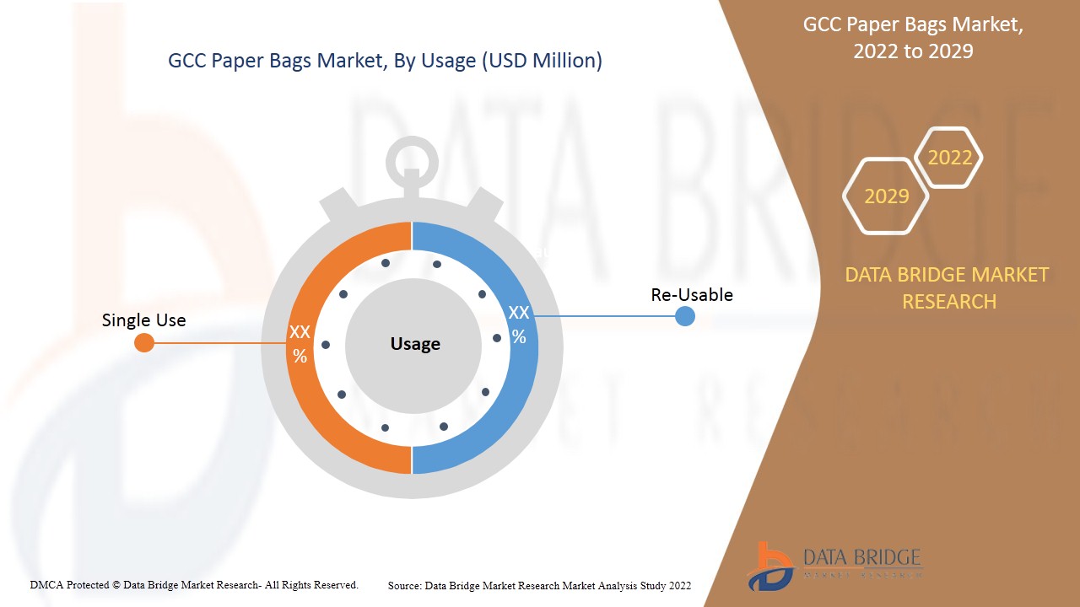Select the Re-Usable label

(692, 295)
